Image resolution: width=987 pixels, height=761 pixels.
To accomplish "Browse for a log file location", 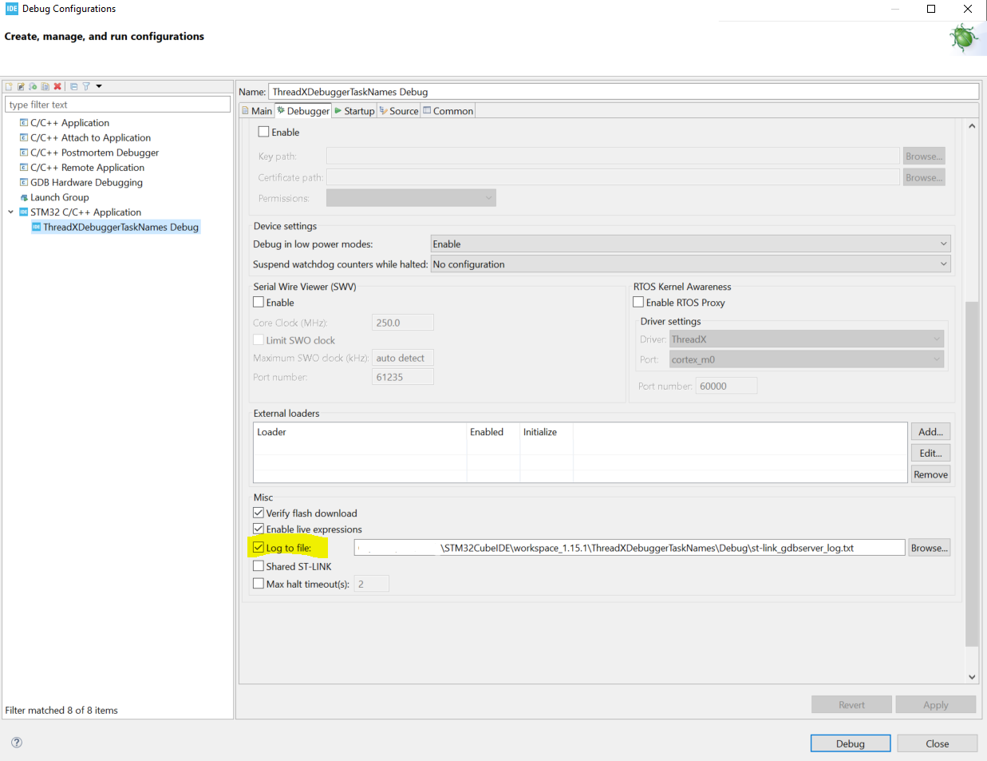I will 929,547.
